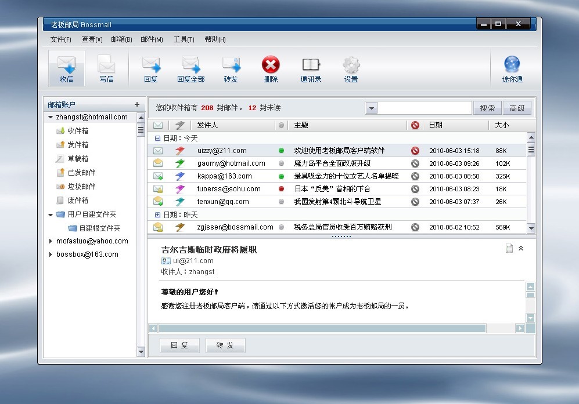Expand the mofastuo@yahoo.com account
Viewport: 579px width, 404px height.
51,241
